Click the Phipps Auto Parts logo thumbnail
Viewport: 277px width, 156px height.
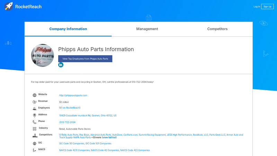(x=43, y=55)
